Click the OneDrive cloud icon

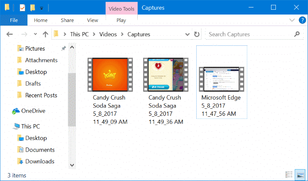15,111
